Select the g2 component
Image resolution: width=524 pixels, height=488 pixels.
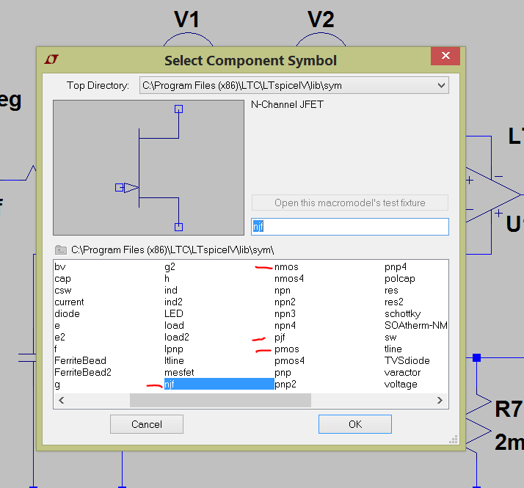click(x=170, y=266)
